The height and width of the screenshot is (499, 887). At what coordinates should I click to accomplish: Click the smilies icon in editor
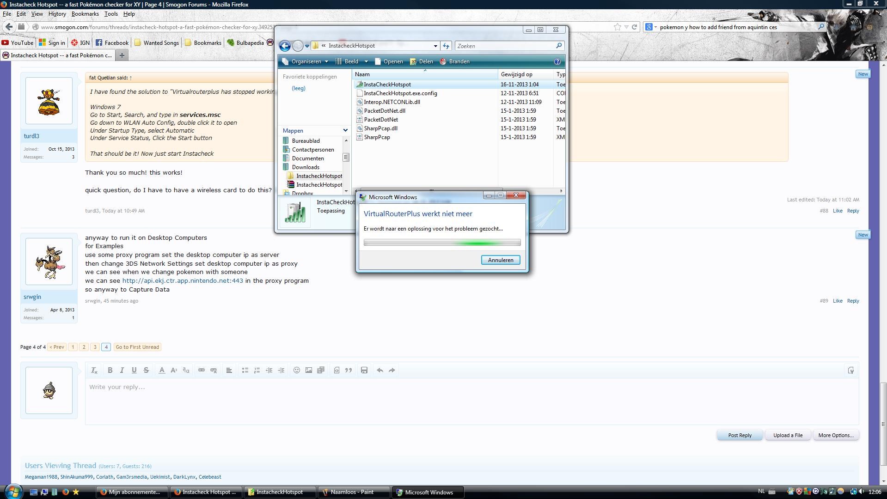point(297,370)
